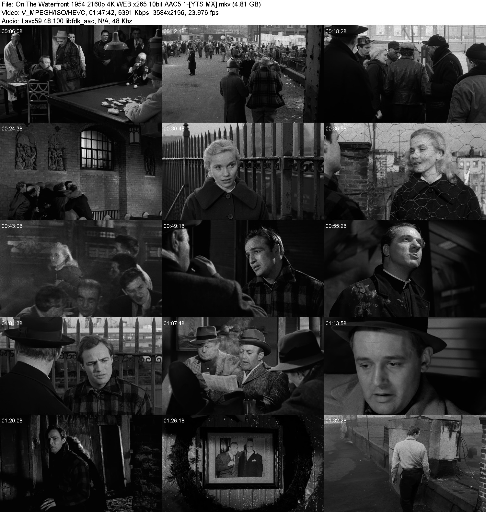Click the 01:13:58 timestamp label

336,323
